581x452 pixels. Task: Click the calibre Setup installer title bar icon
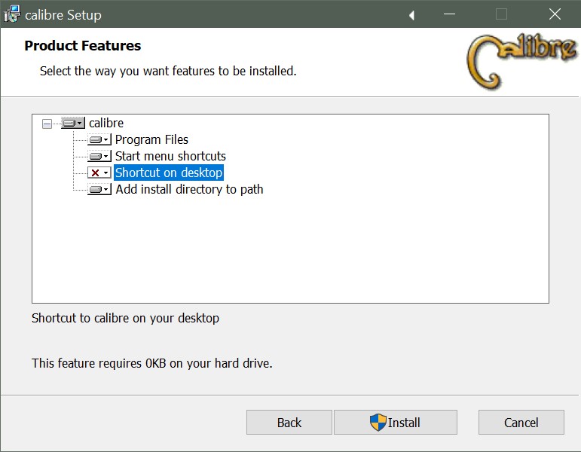[12, 14]
